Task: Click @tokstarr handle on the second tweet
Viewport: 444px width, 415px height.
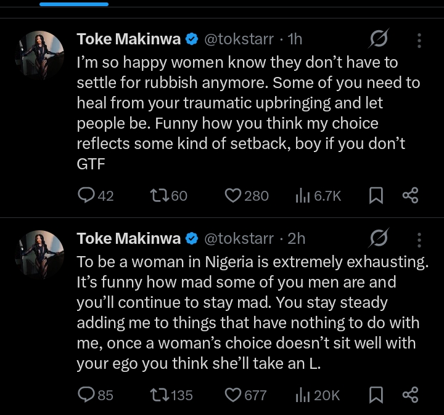Action: 239,238
